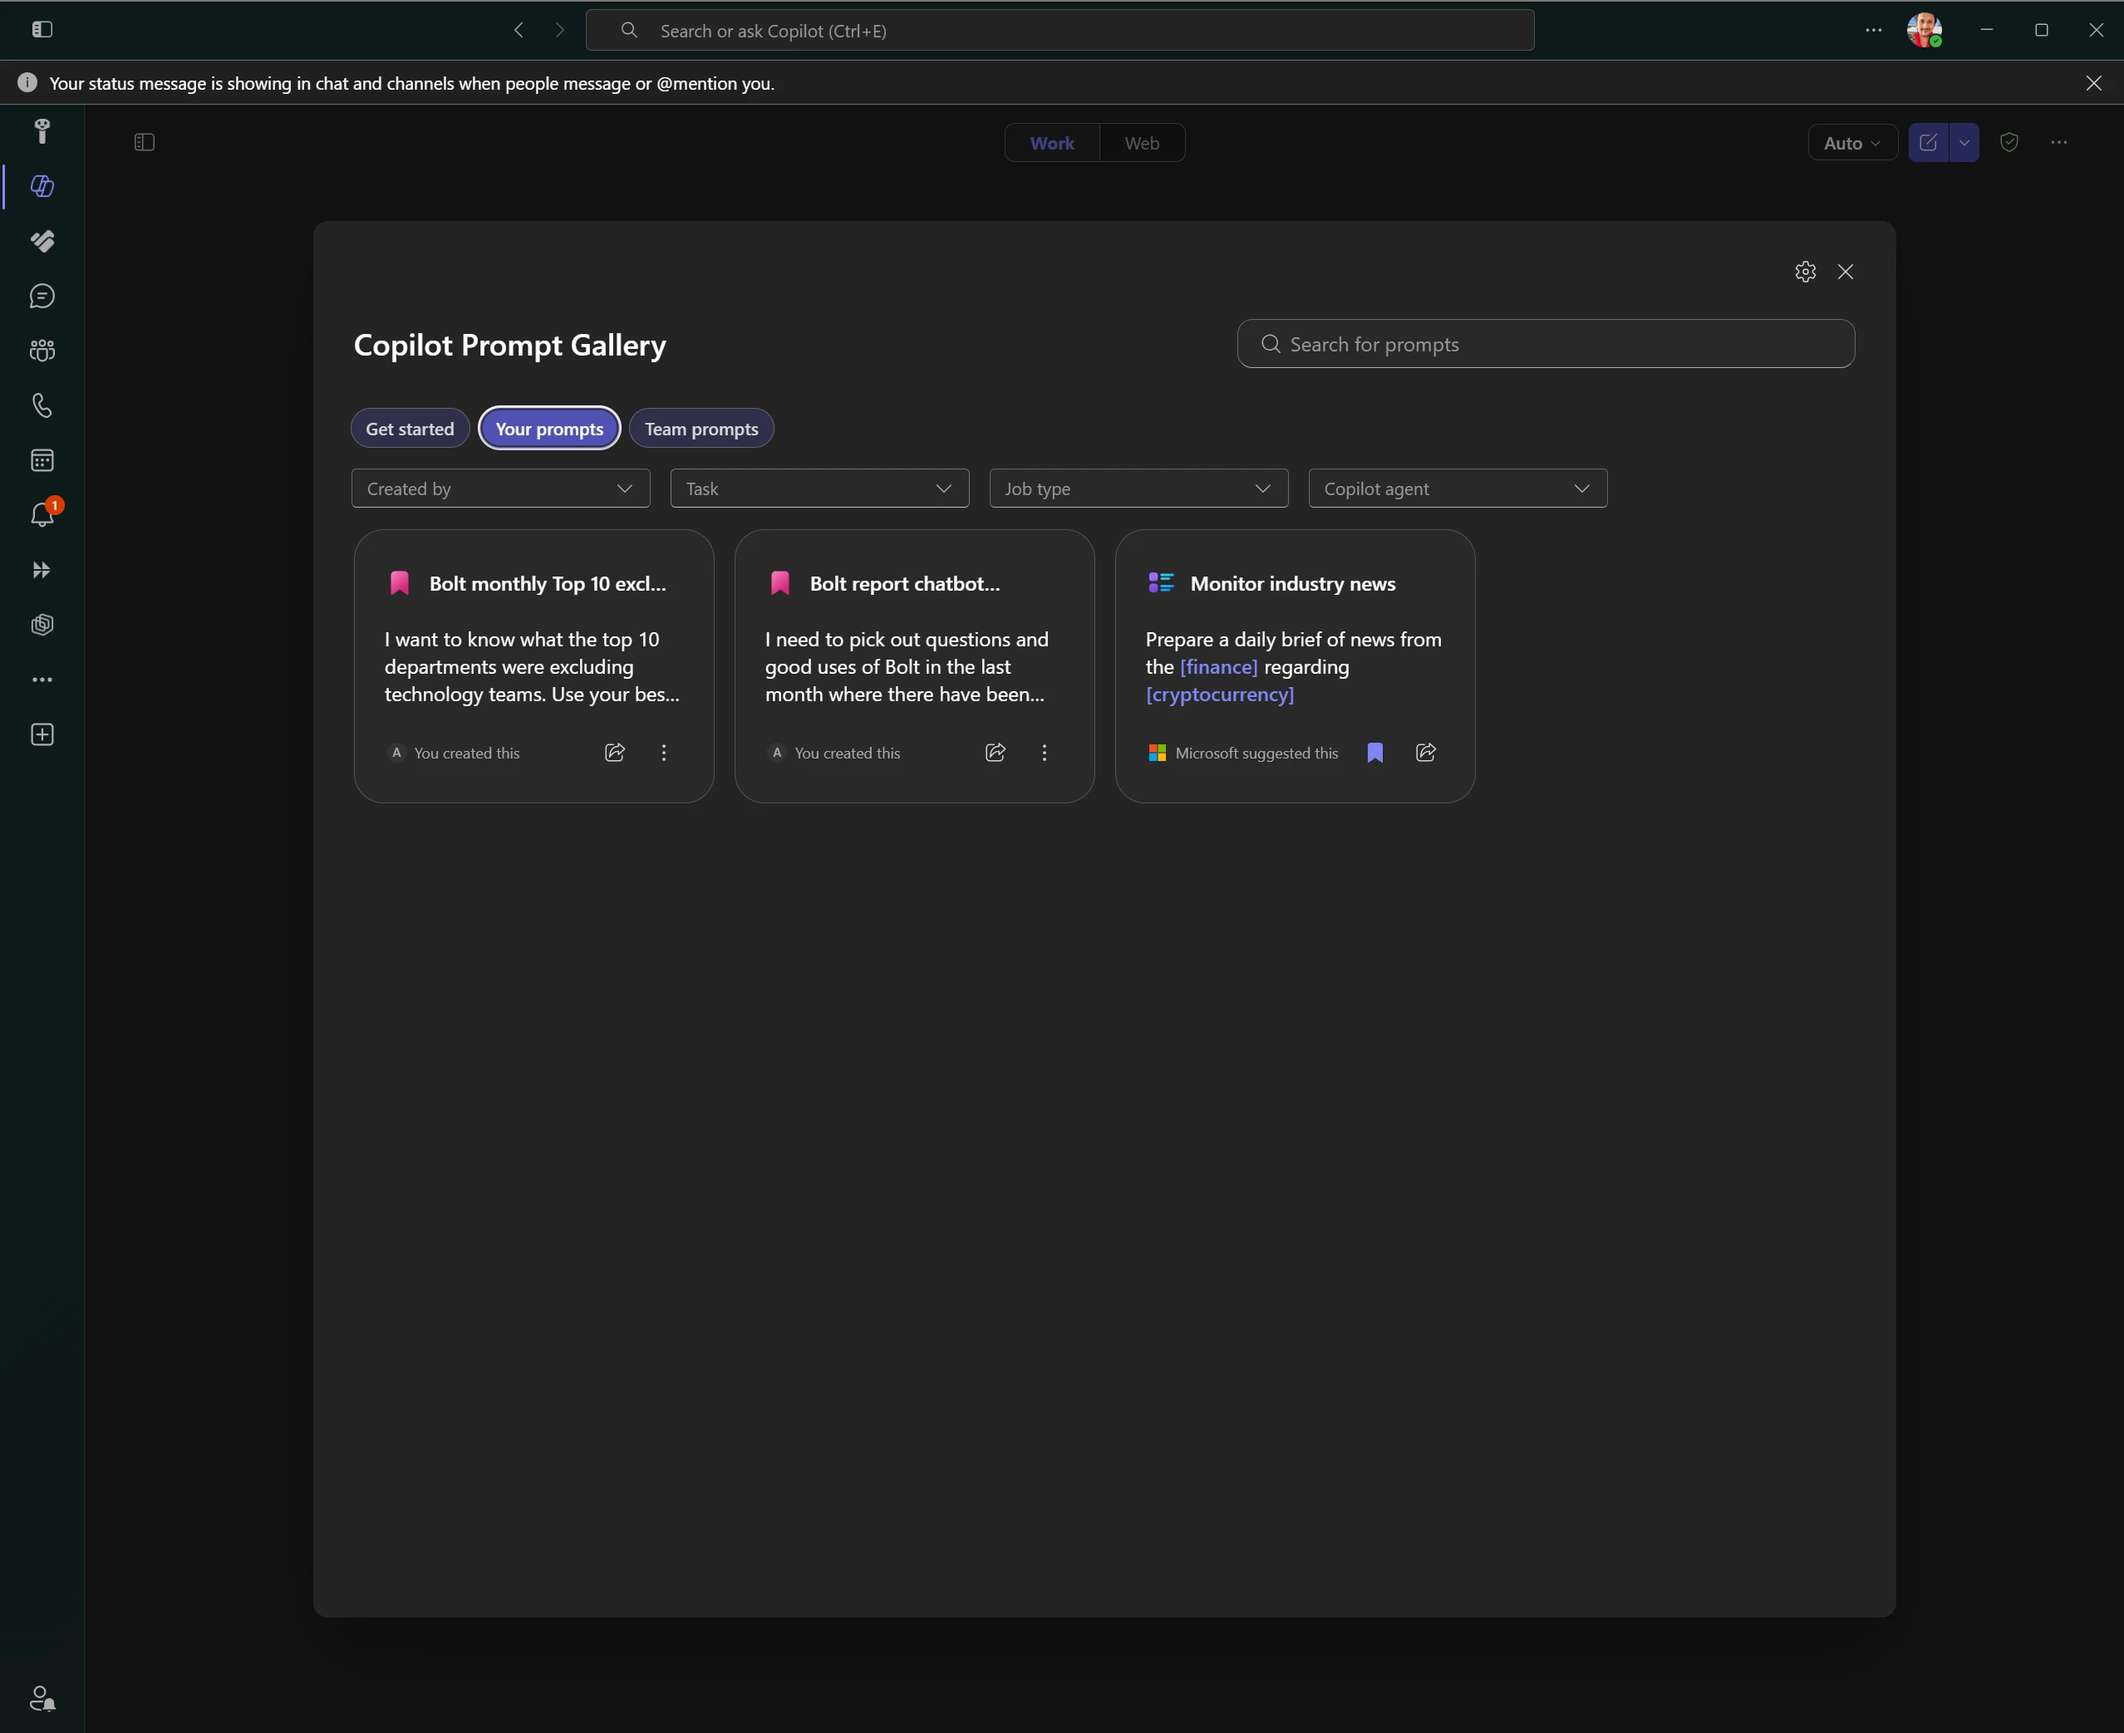Open Activity bell with notification badge
Image resolution: width=2124 pixels, height=1733 pixels.
click(x=42, y=514)
